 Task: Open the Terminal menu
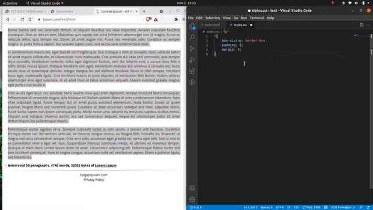coord(257,18)
